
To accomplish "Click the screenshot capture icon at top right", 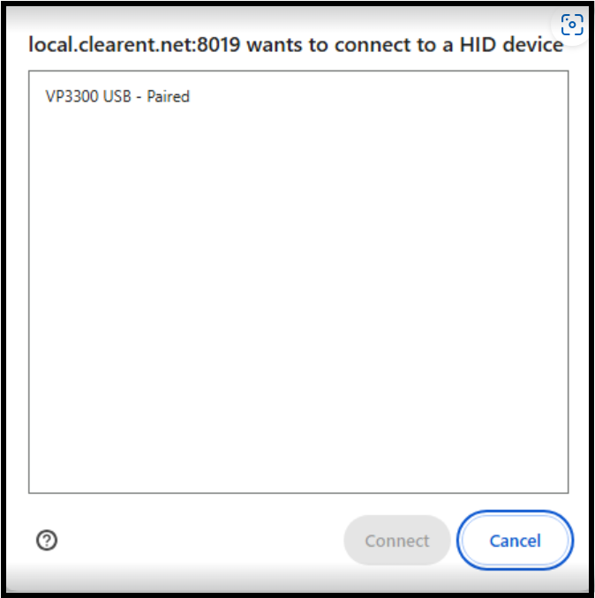I will [x=572, y=25].
